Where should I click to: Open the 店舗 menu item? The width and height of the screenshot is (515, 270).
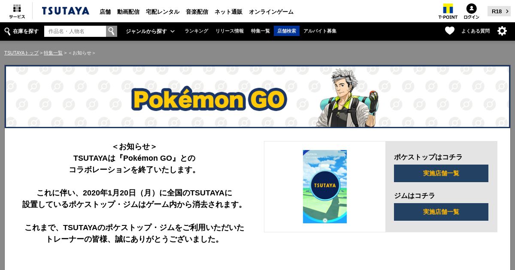click(105, 12)
